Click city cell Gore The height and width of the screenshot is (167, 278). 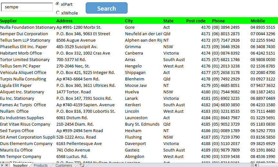[x=129, y=27]
